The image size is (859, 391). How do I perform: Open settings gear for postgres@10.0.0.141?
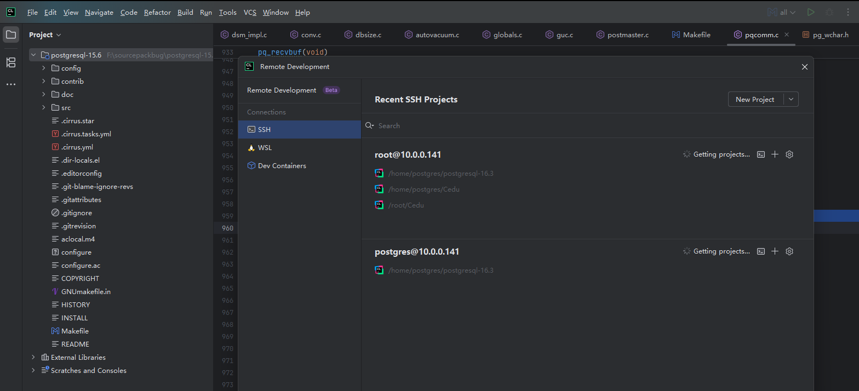(789, 251)
